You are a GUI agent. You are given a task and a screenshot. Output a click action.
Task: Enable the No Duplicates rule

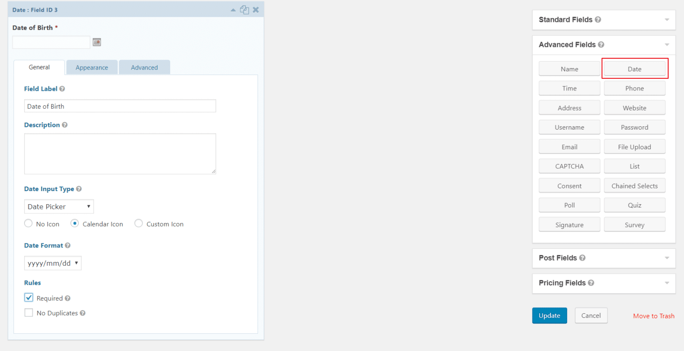pos(28,312)
